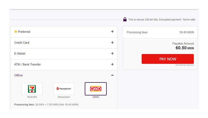Open the Credit Card payment row

point(64,43)
